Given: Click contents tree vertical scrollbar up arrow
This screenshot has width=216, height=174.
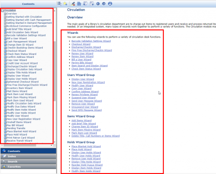Looking at the screenshot, I should 54,11.
